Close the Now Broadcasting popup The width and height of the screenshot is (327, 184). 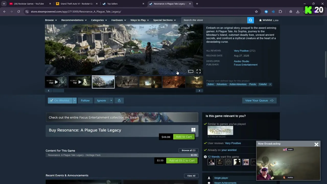[316, 144]
